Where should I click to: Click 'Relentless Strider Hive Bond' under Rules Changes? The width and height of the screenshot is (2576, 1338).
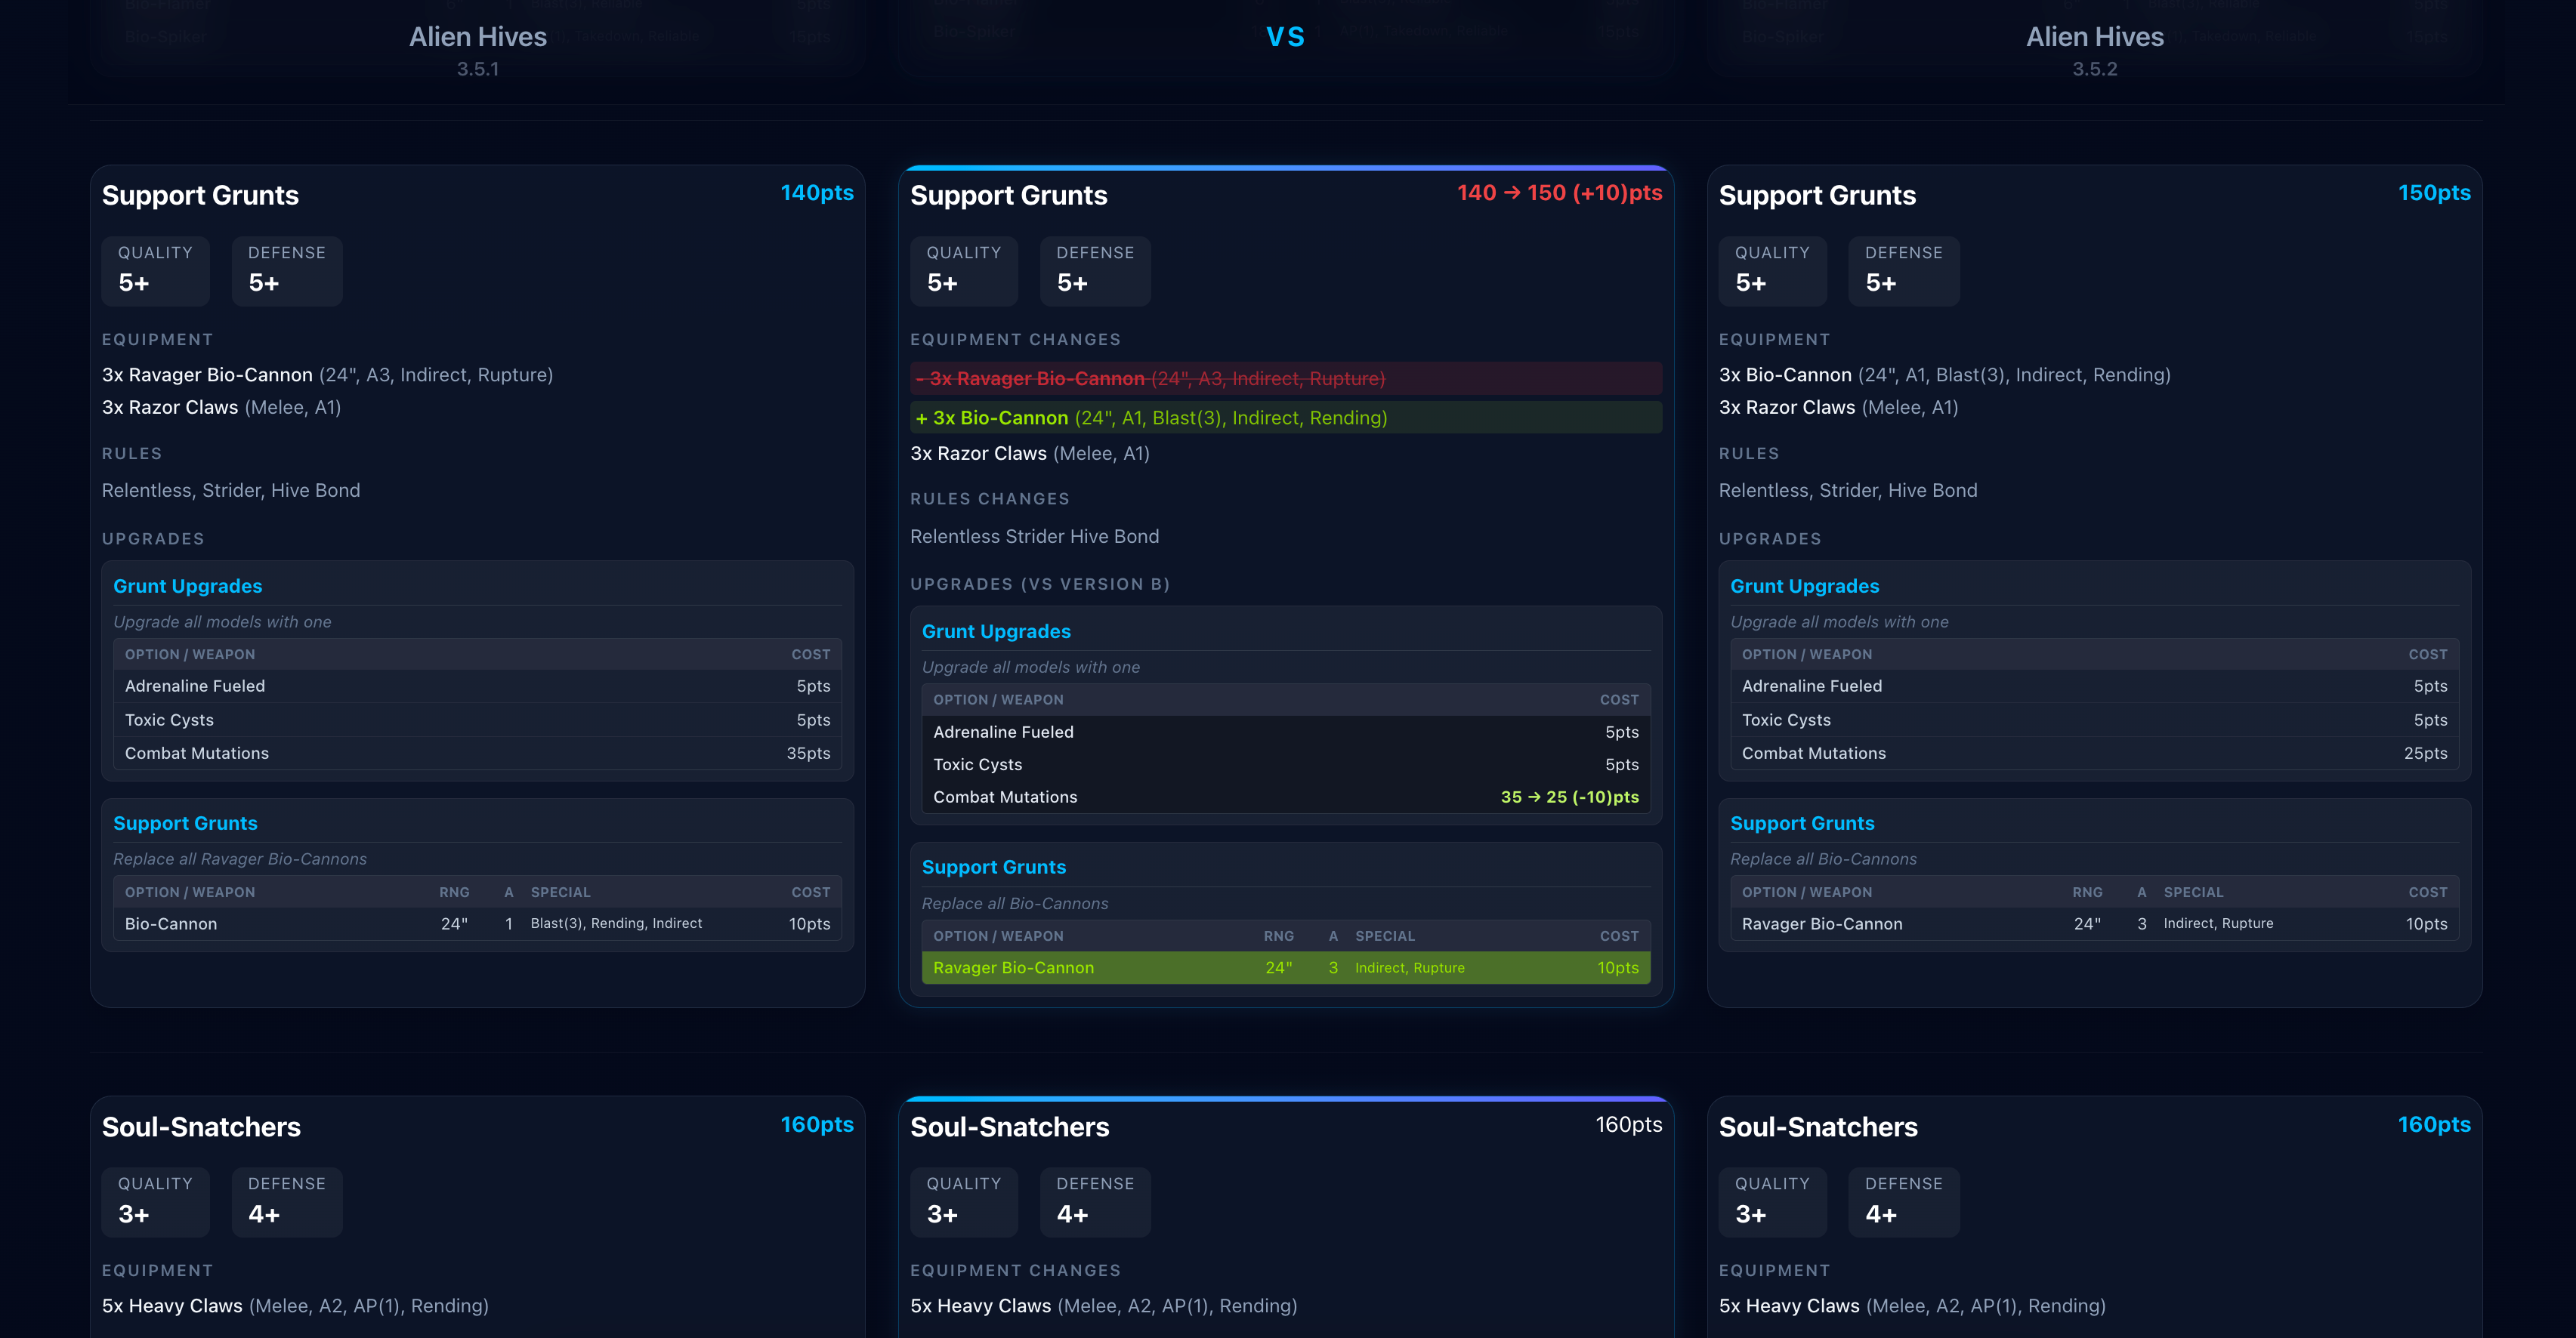pyautogui.click(x=1034, y=537)
